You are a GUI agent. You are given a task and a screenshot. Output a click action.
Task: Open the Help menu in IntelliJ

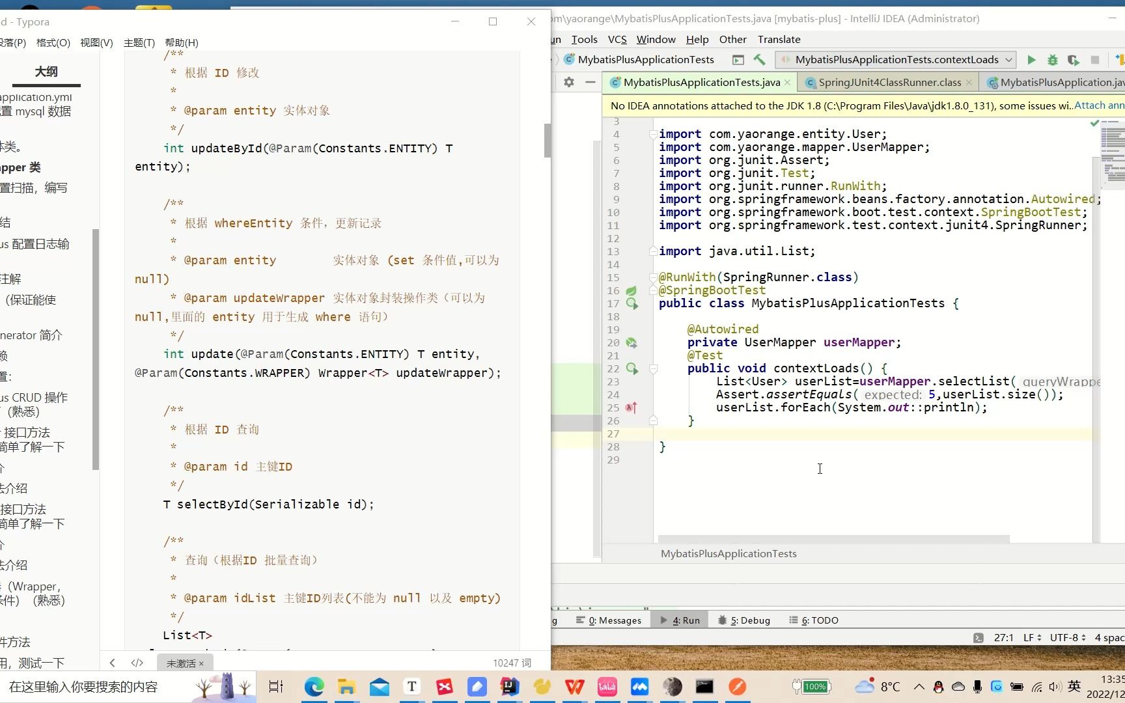[697, 39]
